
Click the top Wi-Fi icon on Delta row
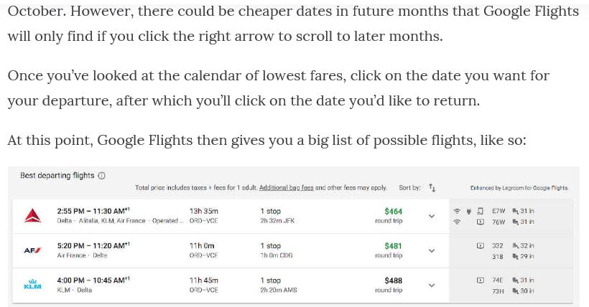[457, 211]
